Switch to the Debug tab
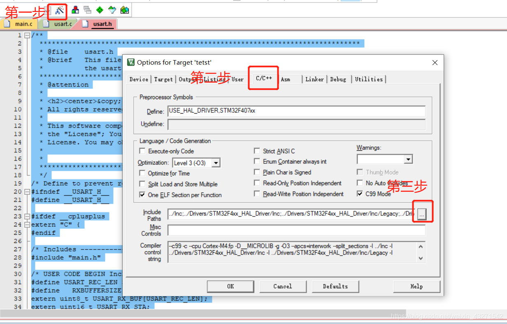507x324 pixels. click(x=338, y=79)
